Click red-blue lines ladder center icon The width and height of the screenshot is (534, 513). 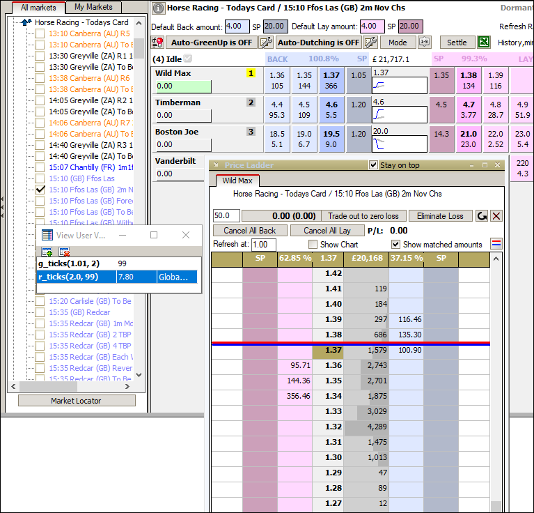point(496,244)
